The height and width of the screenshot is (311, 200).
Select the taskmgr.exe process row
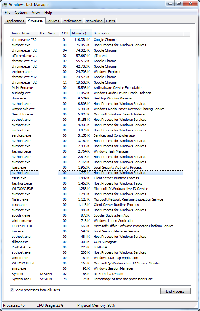96,151
